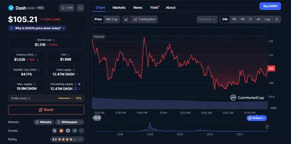
Task: Select the 1W time range
Action: point(234,19)
